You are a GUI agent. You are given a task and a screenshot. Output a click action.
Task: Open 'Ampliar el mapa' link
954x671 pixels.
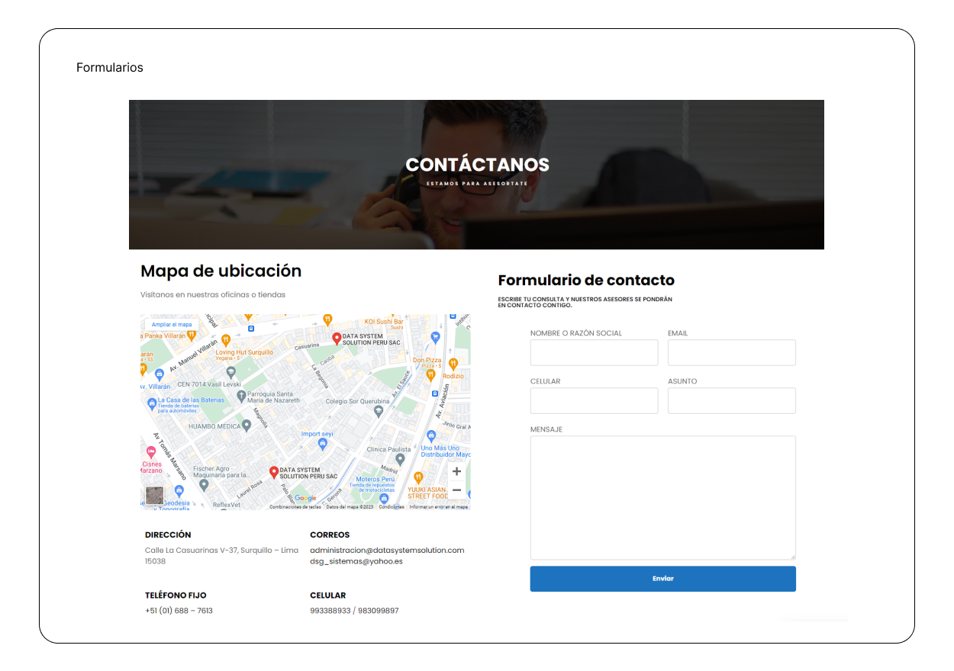point(172,324)
